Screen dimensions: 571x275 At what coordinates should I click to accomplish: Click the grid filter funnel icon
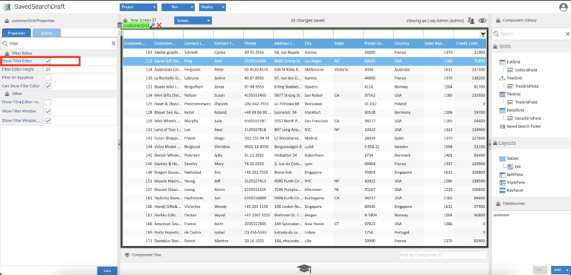[x=483, y=35]
